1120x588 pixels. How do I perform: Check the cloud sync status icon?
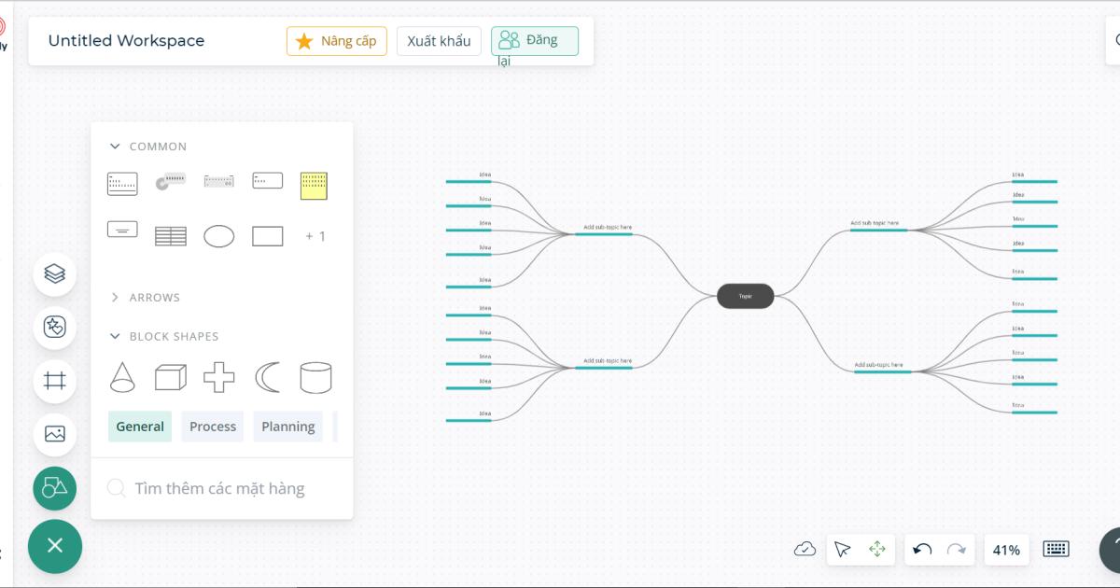click(805, 550)
